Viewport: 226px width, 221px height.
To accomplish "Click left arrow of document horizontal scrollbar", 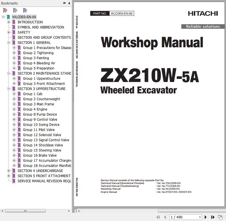I will click(x=79, y=211).
